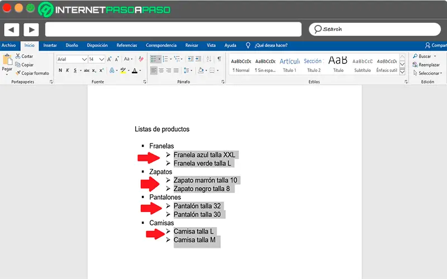The image size is (447, 279).
Task: Click the Pegar paste icon
Action: coord(7,60)
